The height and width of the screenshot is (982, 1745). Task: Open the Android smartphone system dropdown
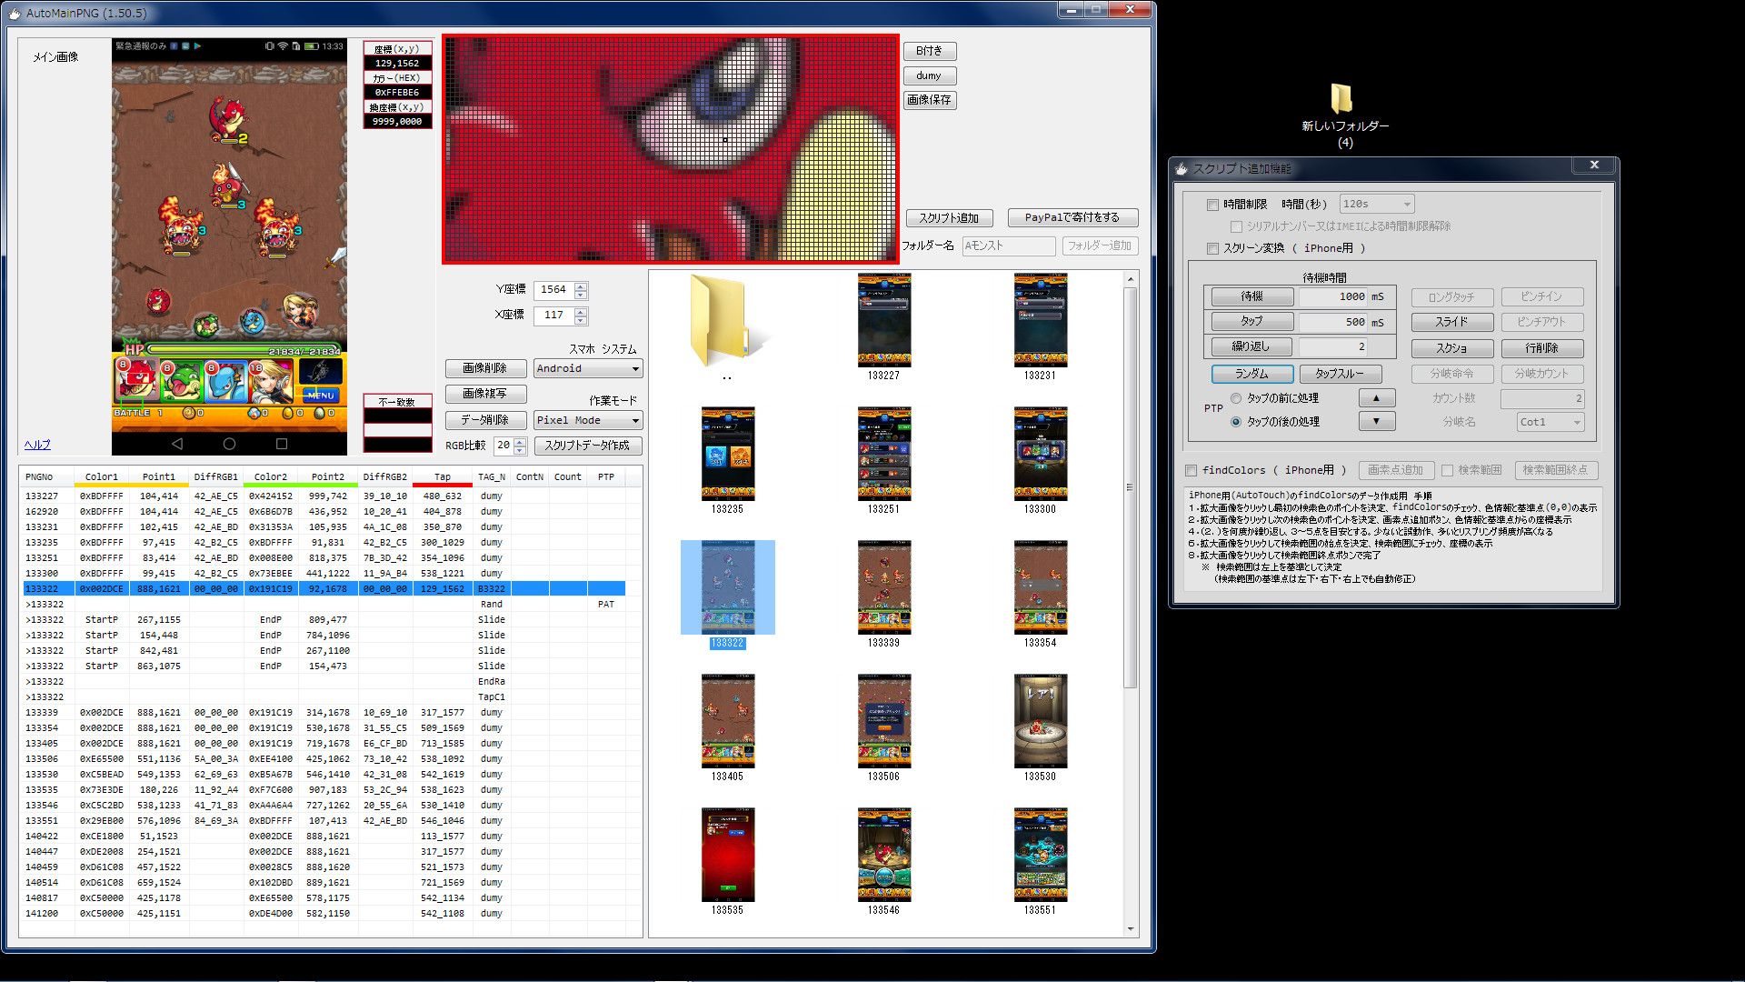(x=588, y=368)
